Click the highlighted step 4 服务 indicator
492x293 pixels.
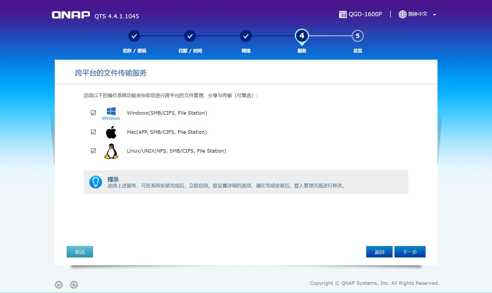pyautogui.click(x=302, y=36)
